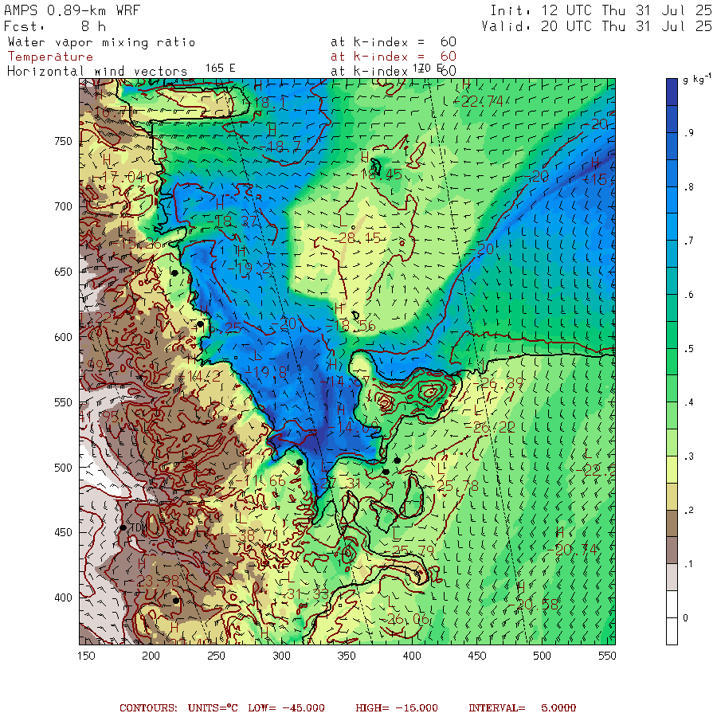Click the 'Fcst: 8 h' forecast hour text
Viewport: 717px width, 717px height.
tap(55, 26)
